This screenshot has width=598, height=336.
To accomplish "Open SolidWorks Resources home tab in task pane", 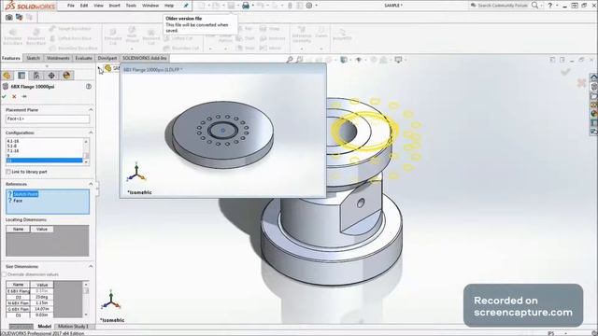I will (594, 77).
